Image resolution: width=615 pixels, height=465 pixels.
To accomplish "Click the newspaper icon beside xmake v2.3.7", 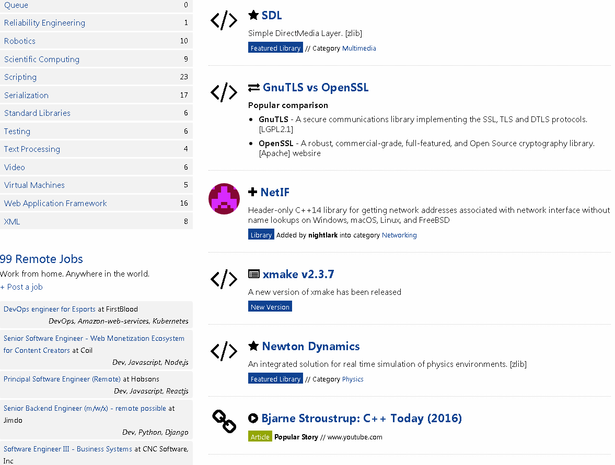I will pos(254,273).
